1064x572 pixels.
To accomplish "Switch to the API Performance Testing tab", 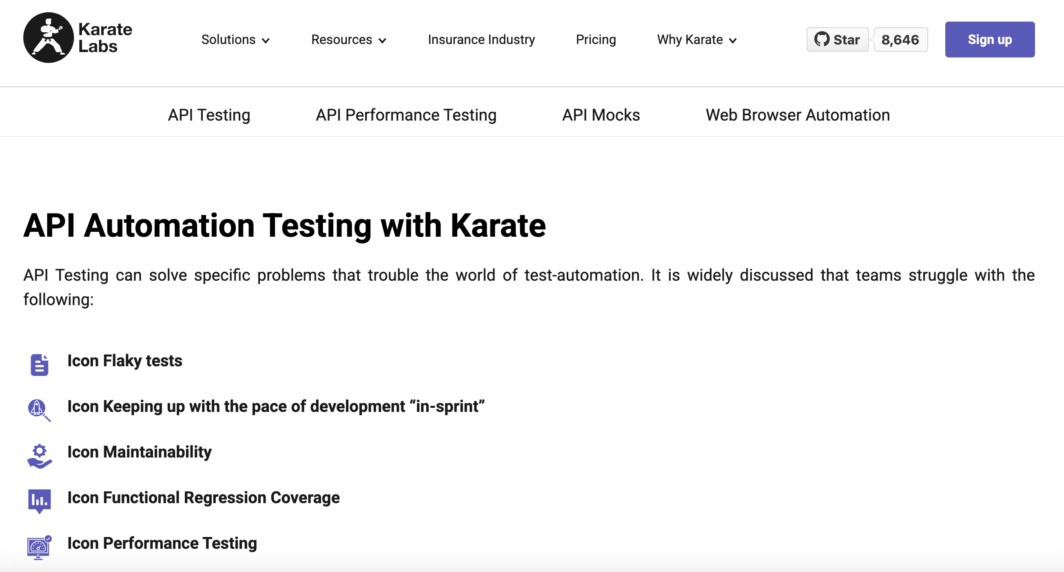I will pyautogui.click(x=406, y=115).
